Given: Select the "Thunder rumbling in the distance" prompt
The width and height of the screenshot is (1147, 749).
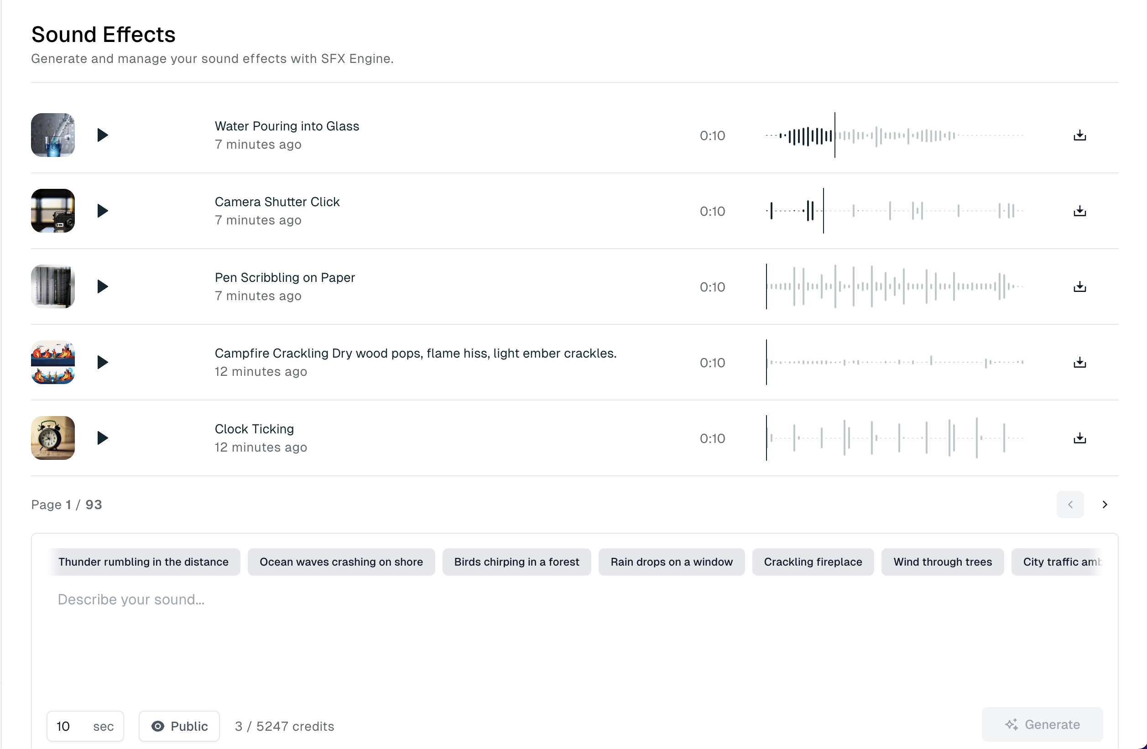Looking at the screenshot, I should (143, 562).
